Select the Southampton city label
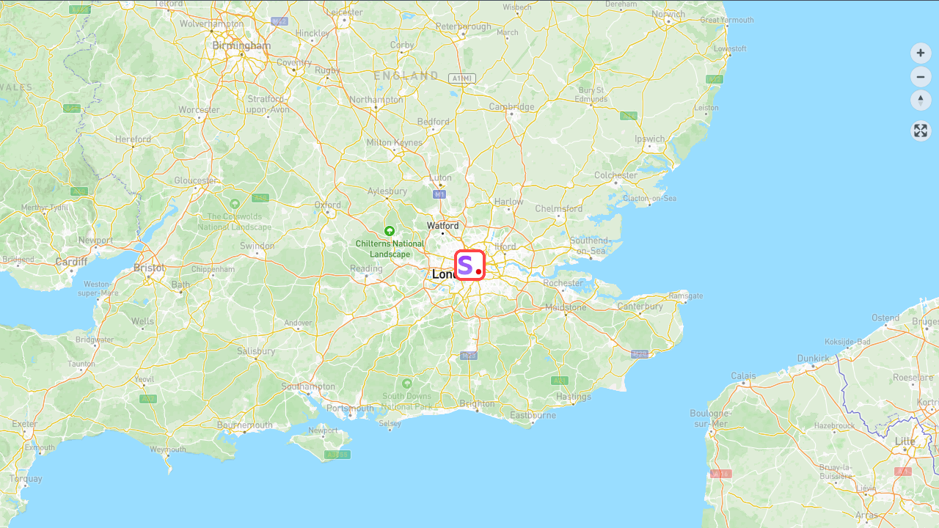The width and height of the screenshot is (939, 528). pos(308,386)
